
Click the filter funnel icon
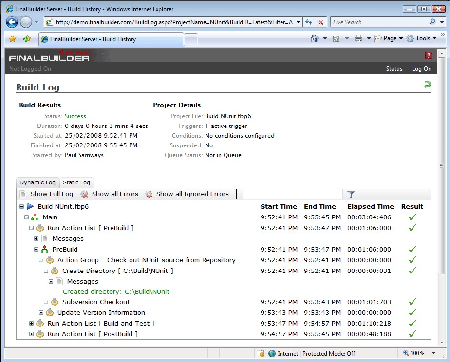point(351,194)
